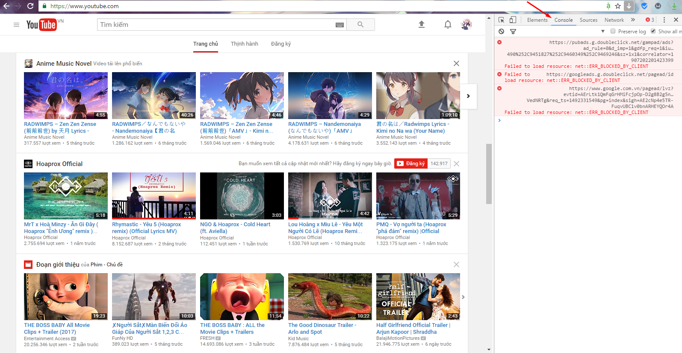Click the magnifier search button

point(360,25)
